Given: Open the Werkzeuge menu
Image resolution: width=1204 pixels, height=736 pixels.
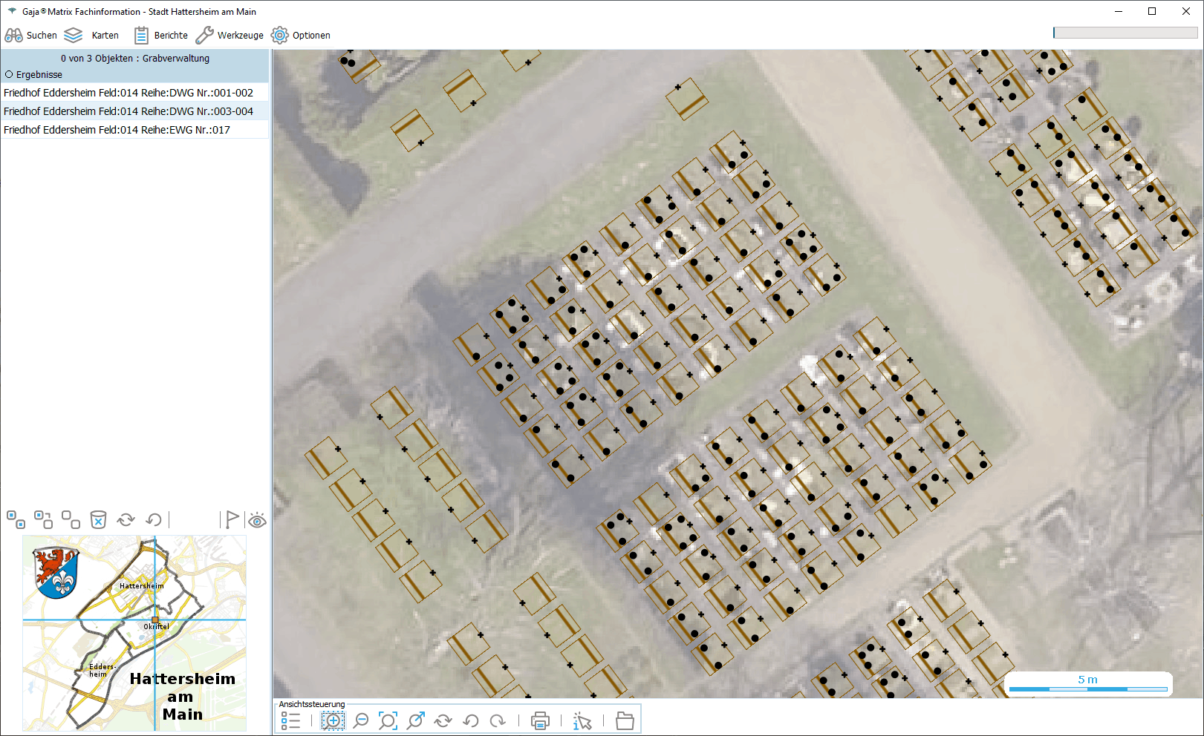Looking at the screenshot, I should (230, 35).
